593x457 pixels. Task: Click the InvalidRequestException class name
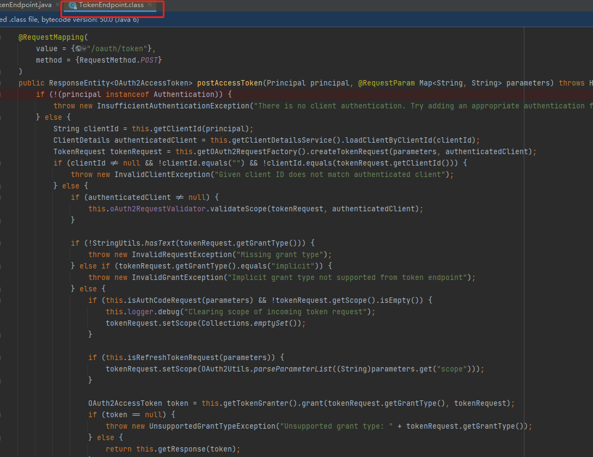tap(181, 254)
